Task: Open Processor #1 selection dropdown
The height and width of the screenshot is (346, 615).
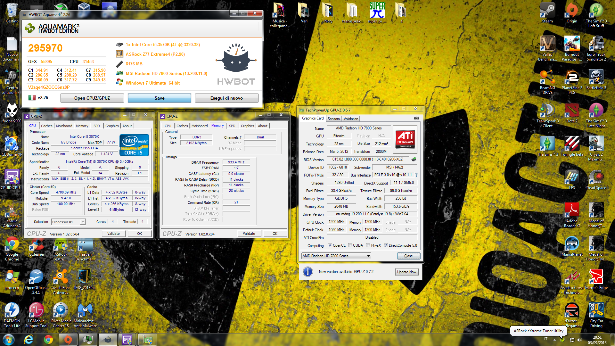Action: point(68,222)
